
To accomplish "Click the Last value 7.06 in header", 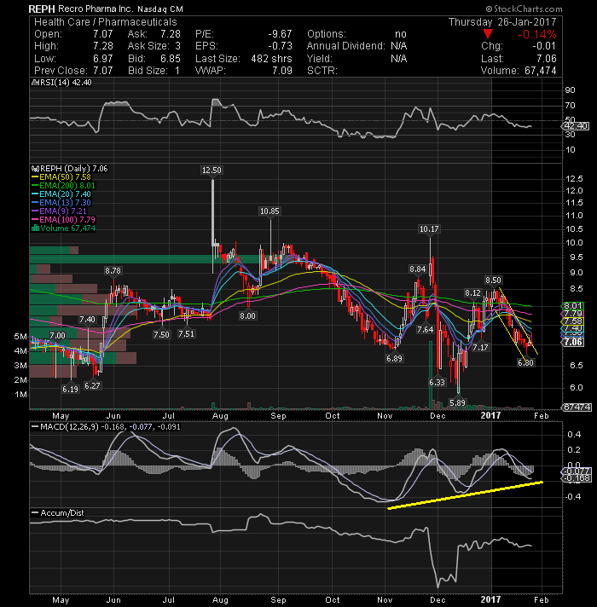I will tap(547, 59).
